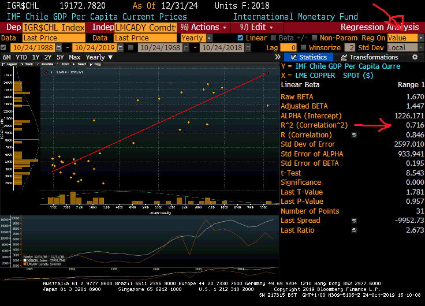This screenshot has height=306, width=425.
Task: Open calendar for second range end 10/24/2018
Action: 248,48
